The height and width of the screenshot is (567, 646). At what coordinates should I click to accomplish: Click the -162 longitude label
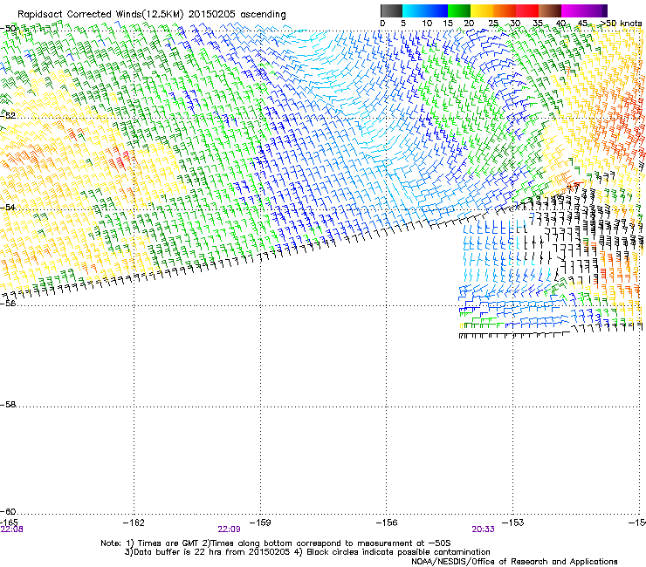[134, 523]
